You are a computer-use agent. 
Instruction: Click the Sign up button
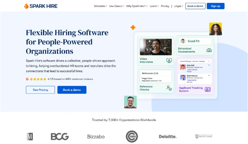tap(216, 6)
